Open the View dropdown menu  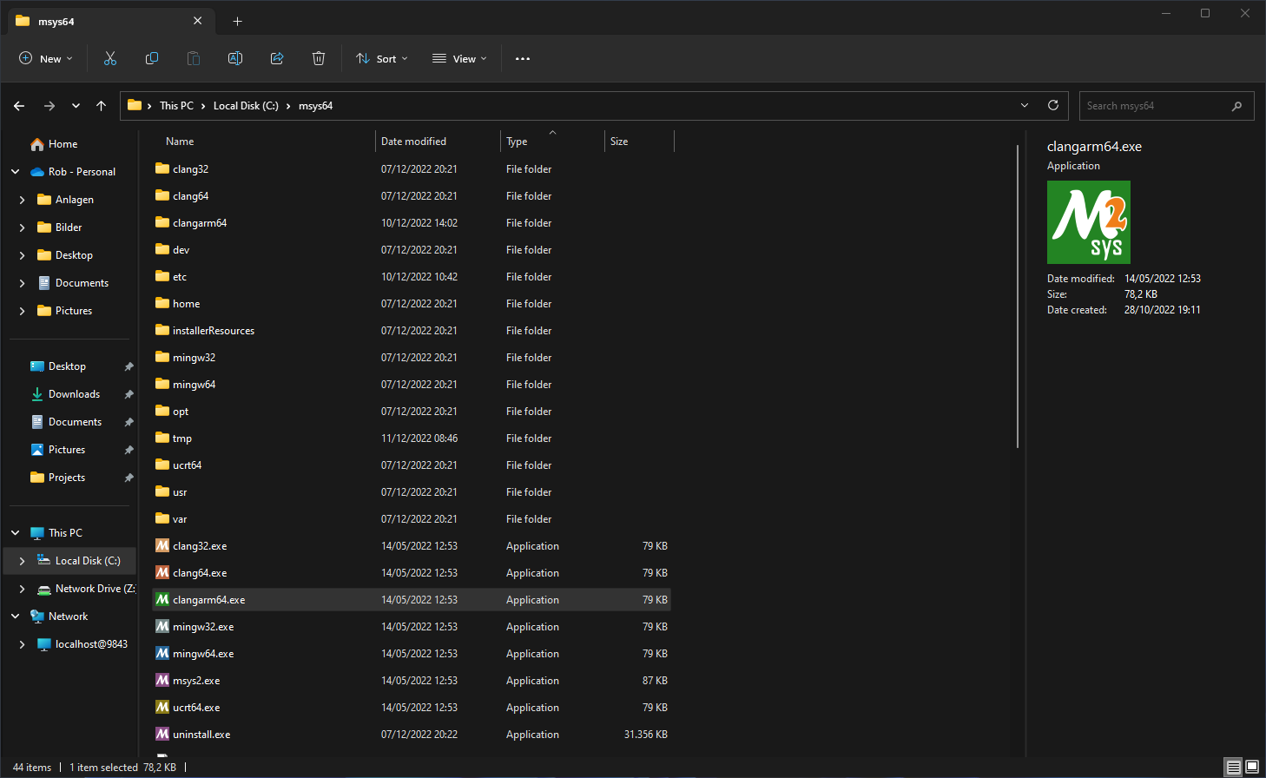[460, 59]
